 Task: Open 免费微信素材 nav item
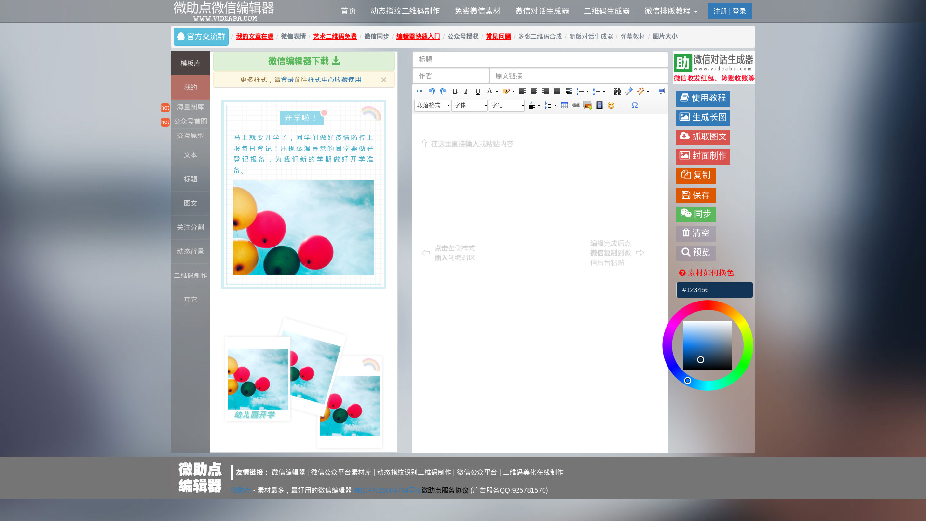tap(477, 11)
